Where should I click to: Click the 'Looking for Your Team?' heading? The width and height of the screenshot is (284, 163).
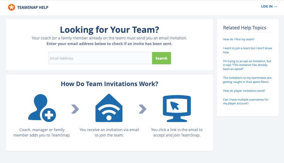point(109,30)
